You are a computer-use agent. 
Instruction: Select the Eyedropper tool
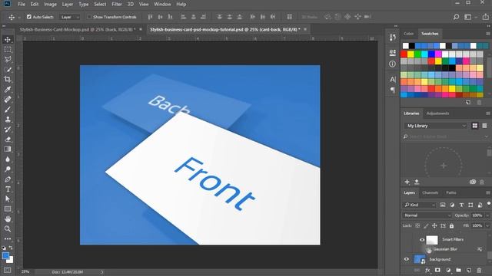pos(8,90)
